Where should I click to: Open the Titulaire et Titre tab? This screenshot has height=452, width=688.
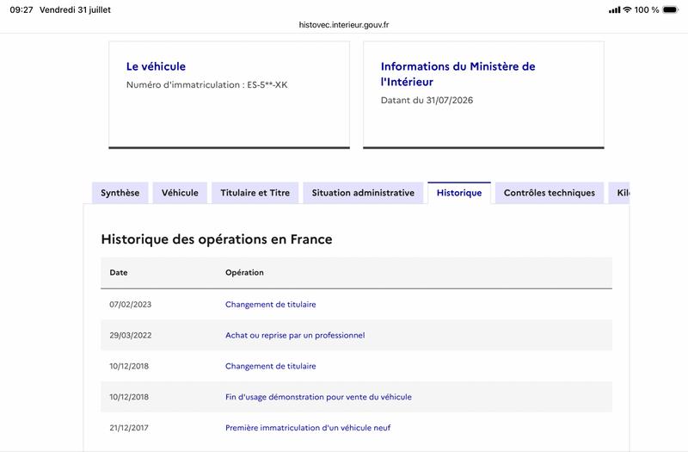255,193
